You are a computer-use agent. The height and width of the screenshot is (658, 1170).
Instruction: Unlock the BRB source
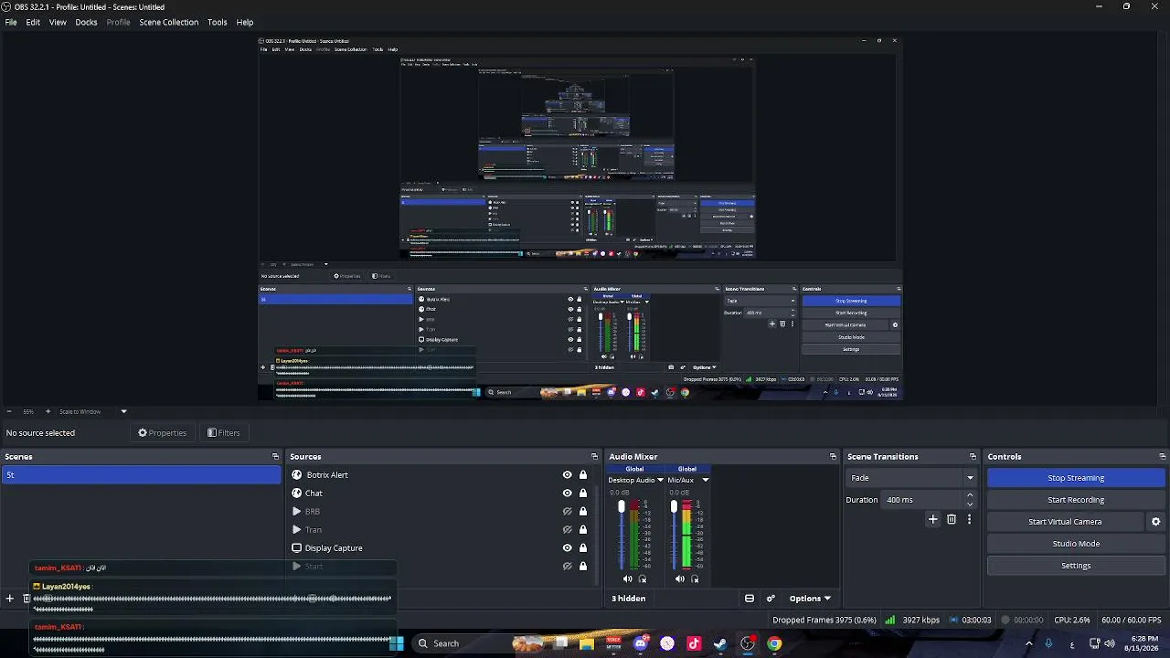pyautogui.click(x=582, y=512)
